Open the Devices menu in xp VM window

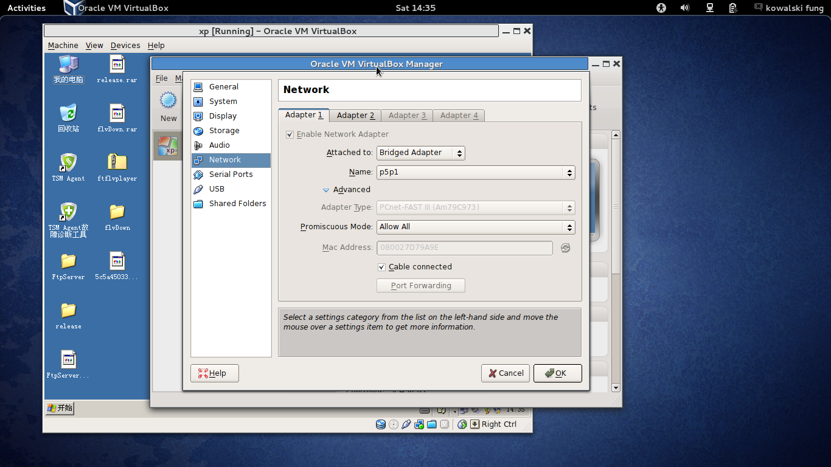pyautogui.click(x=125, y=46)
